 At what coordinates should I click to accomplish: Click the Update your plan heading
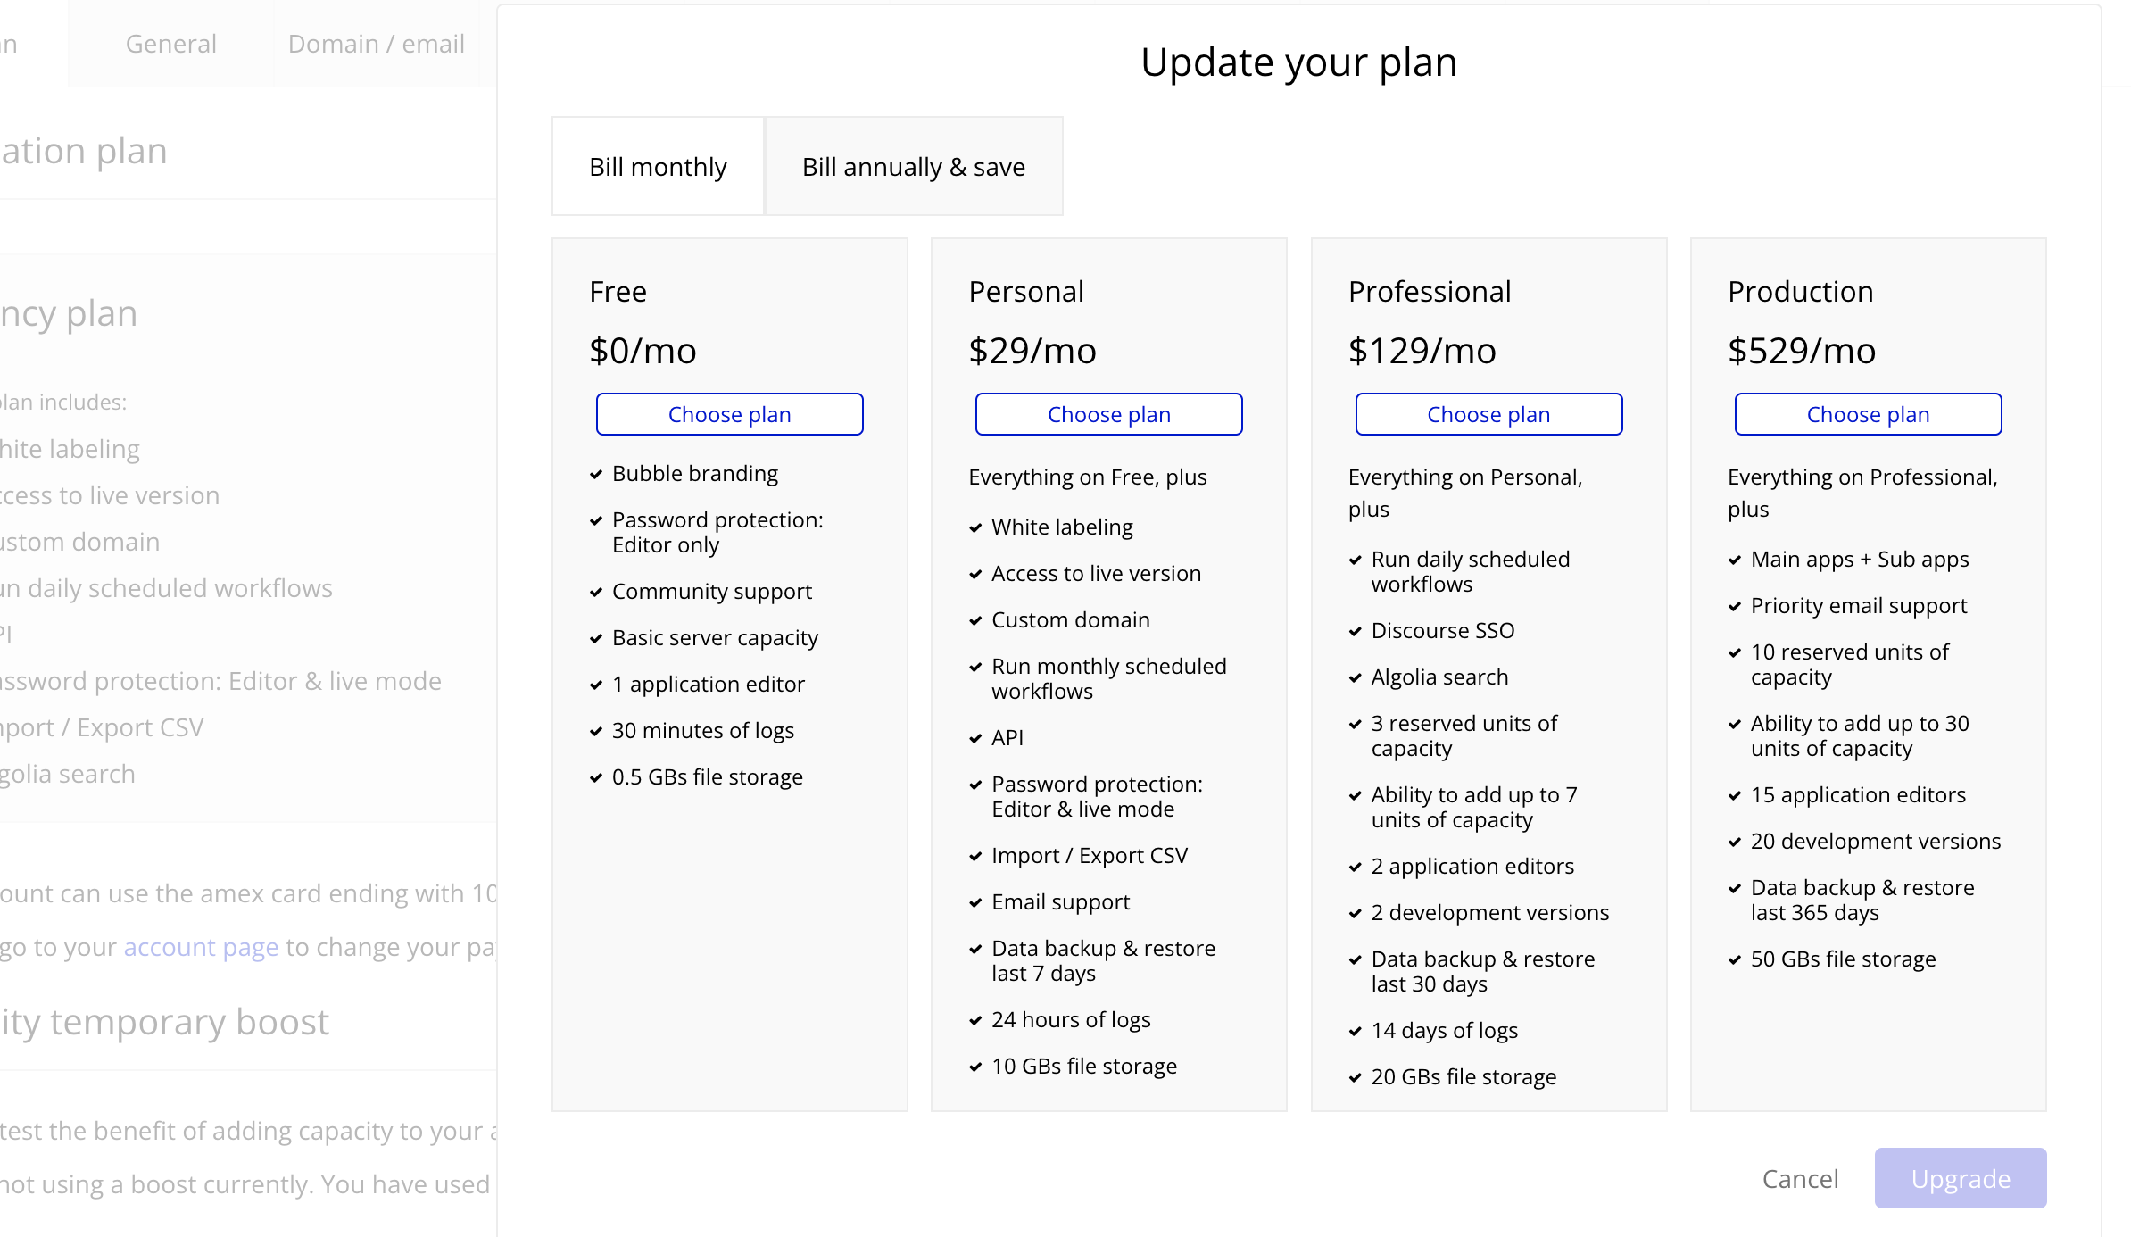pos(1298,62)
